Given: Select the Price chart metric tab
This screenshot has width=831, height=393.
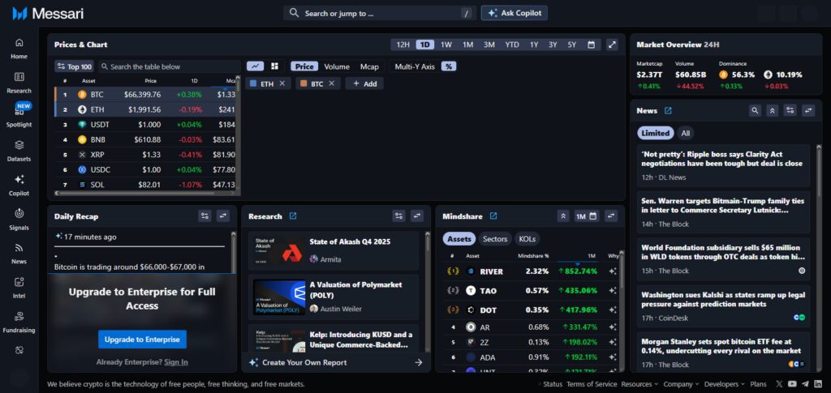Looking at the screenshot, I should 304,66.
